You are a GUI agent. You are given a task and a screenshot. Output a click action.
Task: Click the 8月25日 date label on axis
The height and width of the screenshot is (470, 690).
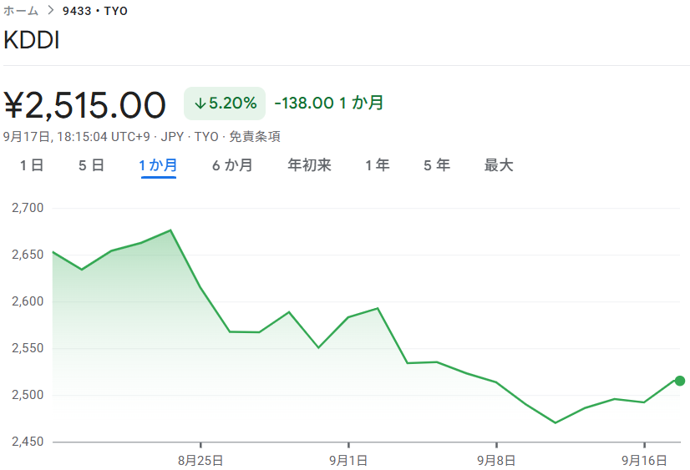[x=200, y=459]
